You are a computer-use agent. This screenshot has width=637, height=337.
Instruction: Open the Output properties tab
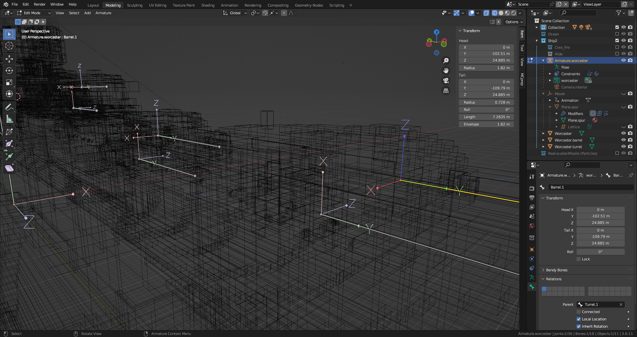[x=532, y=198]
